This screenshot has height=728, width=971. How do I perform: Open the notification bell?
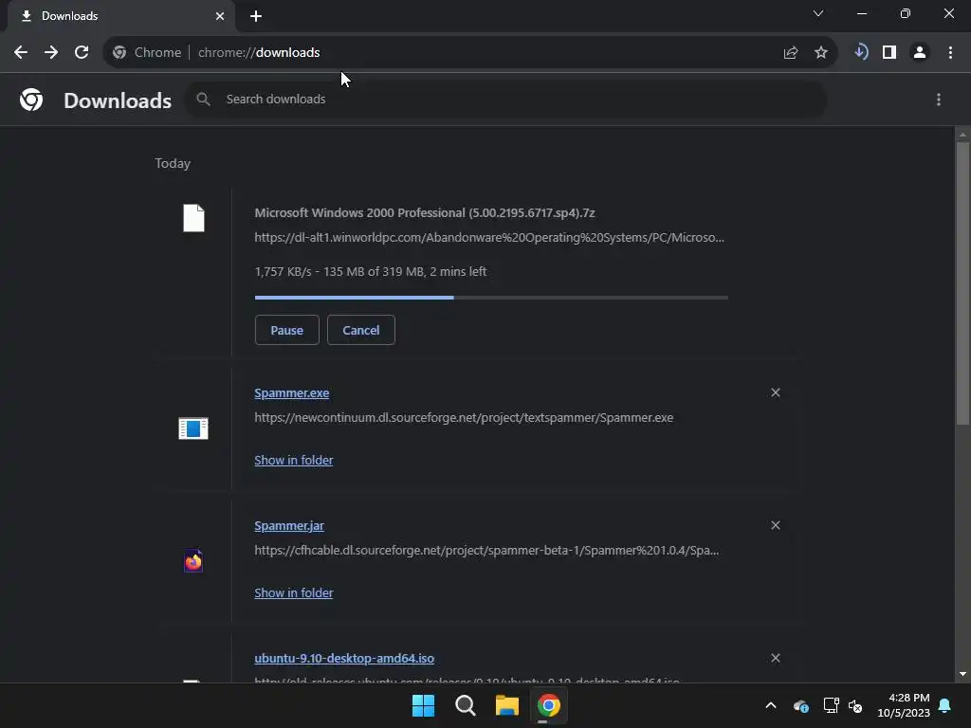945,705
